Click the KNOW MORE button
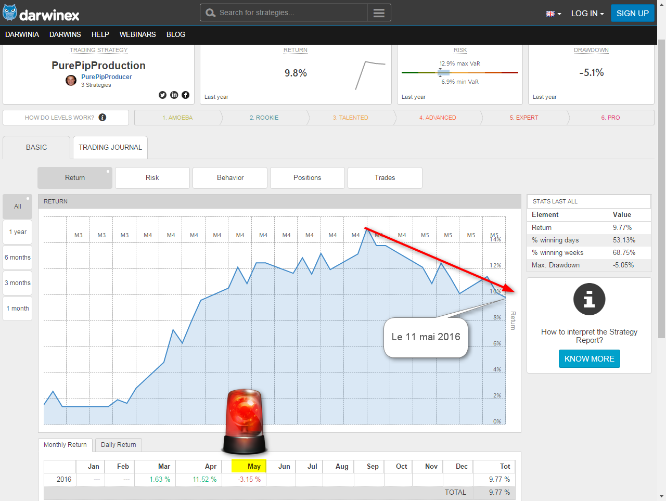The image size is (666, 501). pos(590,359)
